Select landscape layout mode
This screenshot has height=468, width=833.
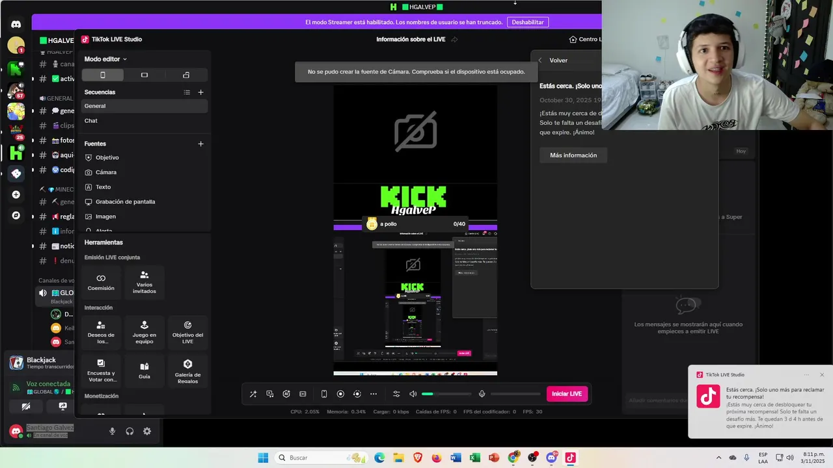pos(144,75)
